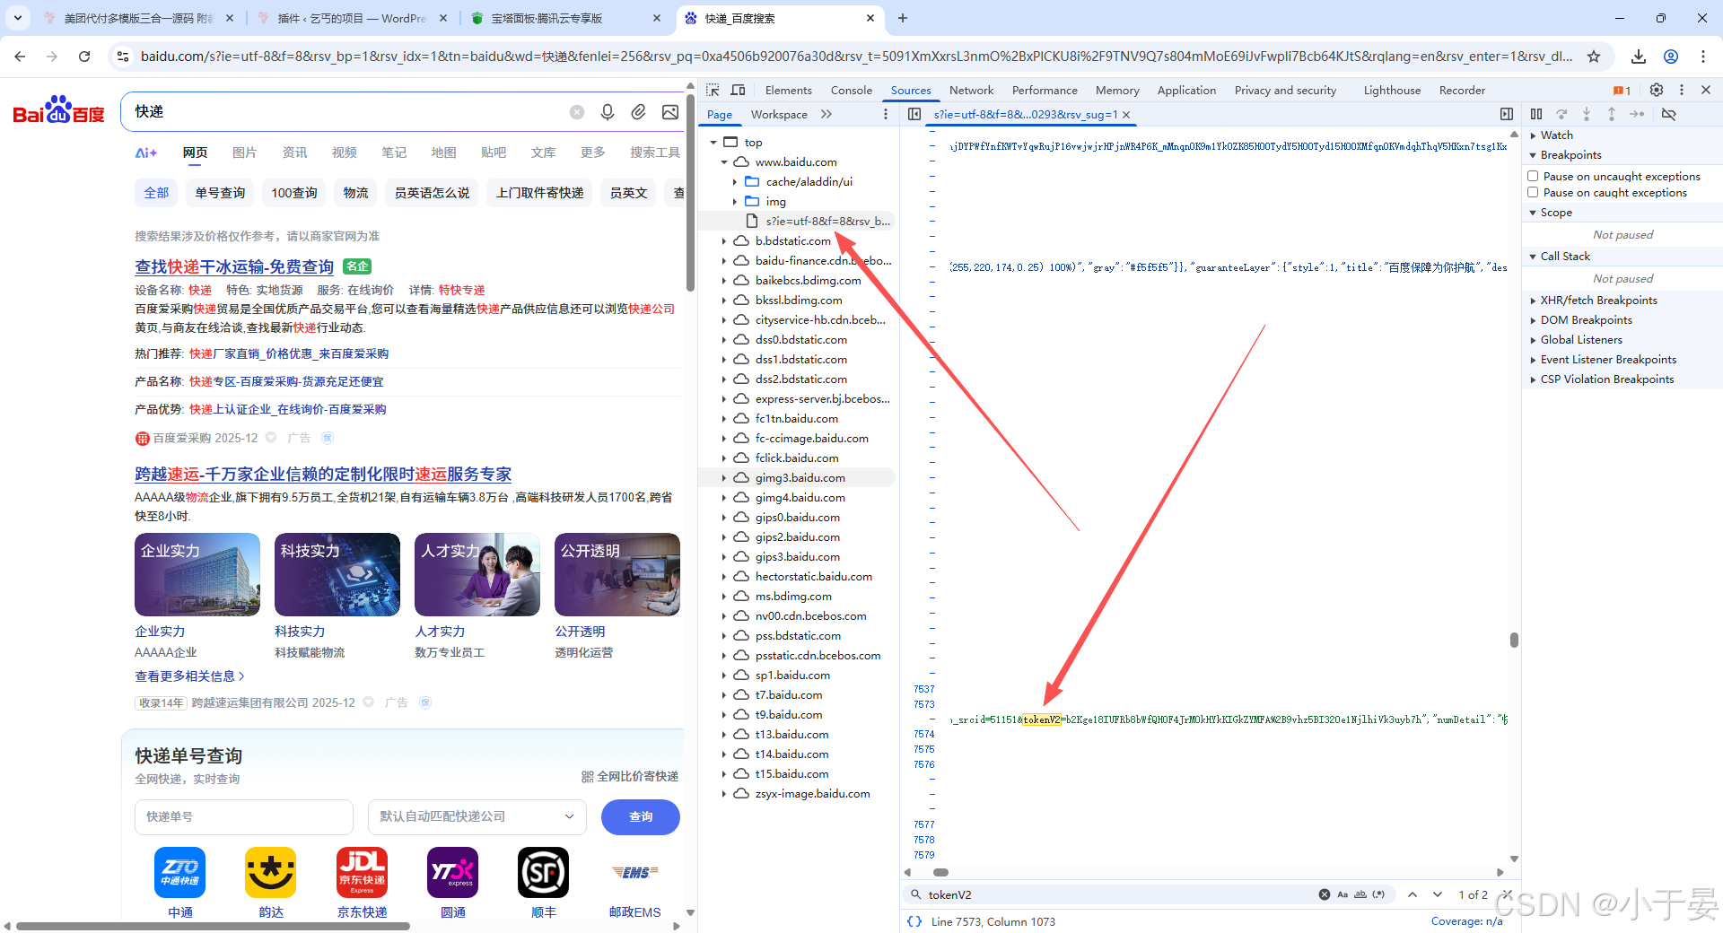Viewport: 1723px width, 933px height.
Task: Check Pause on uncaught exceptions
Action: coord(1533,176)
